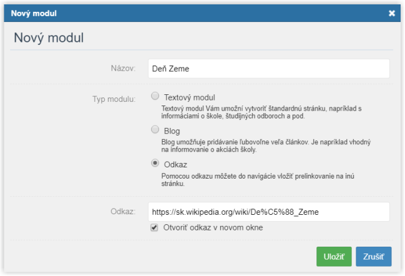405x276 pixels.
Task: Click the Textový modul option label
Action: point(190,97)
